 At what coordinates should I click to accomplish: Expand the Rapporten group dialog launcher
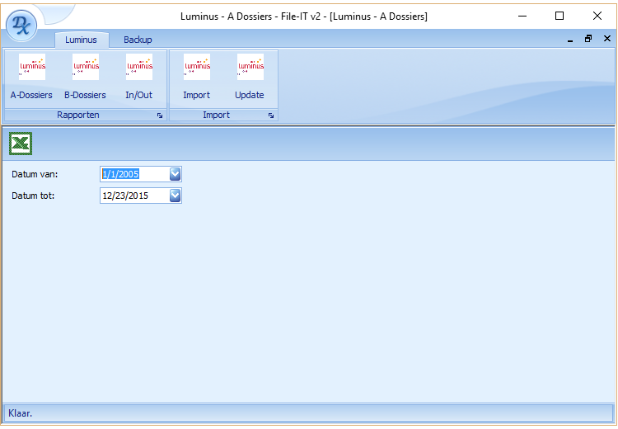coord(160,115)
